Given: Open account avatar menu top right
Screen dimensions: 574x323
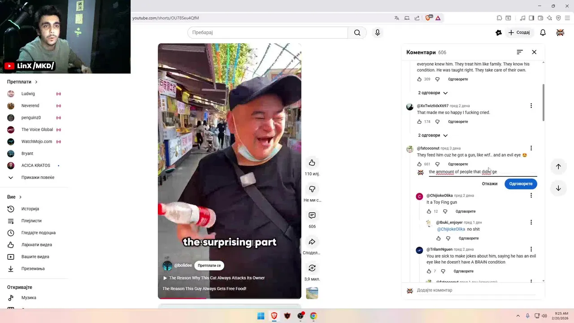Looking at the screenshot, I should 560,32.
